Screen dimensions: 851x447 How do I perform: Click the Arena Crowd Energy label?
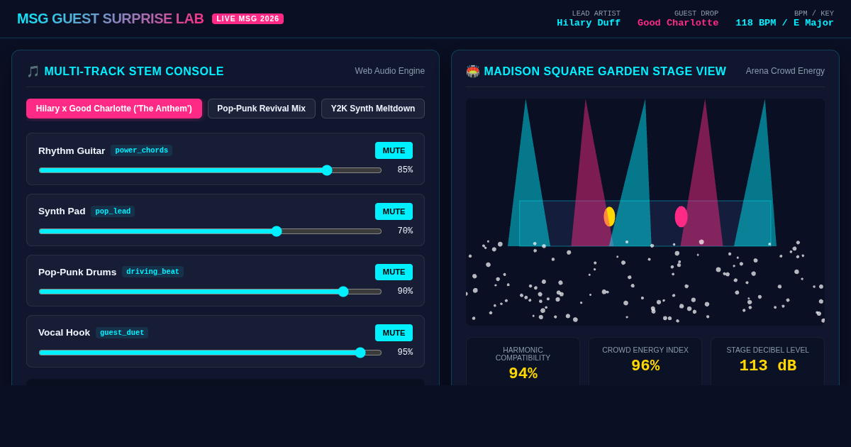(x=785, y=71)
